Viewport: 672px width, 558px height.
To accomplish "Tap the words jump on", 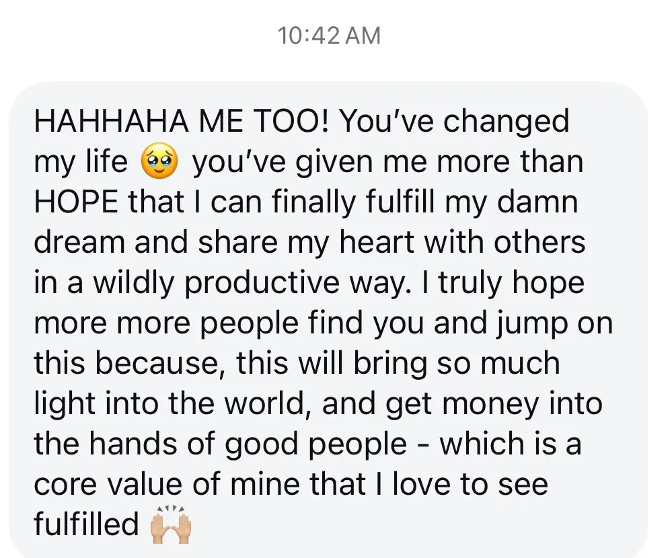I will click(x=554, y=324).
